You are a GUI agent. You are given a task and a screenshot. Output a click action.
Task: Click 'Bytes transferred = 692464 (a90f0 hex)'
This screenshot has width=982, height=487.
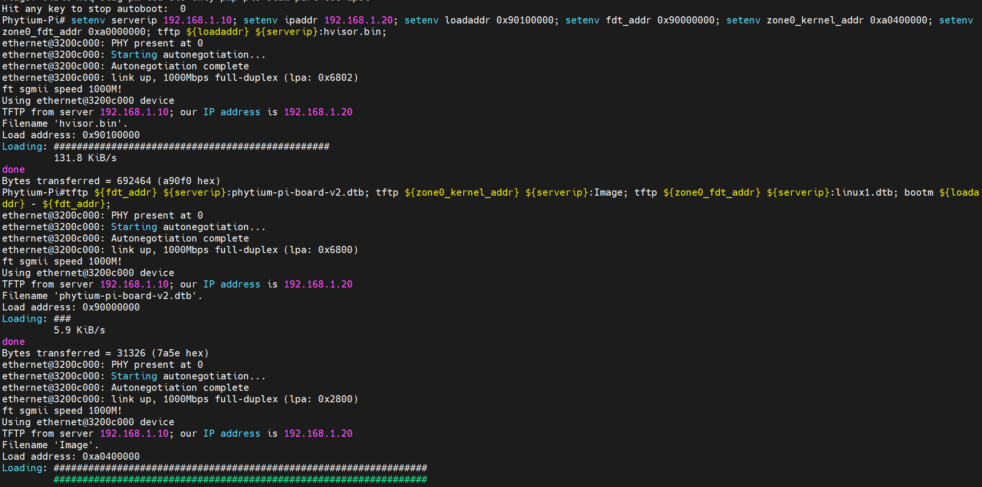click(x=111, y=181)
